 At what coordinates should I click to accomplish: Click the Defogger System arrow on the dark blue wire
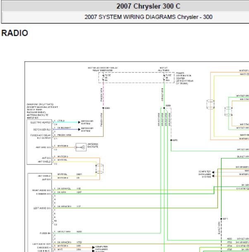click(x=79, y=130)
